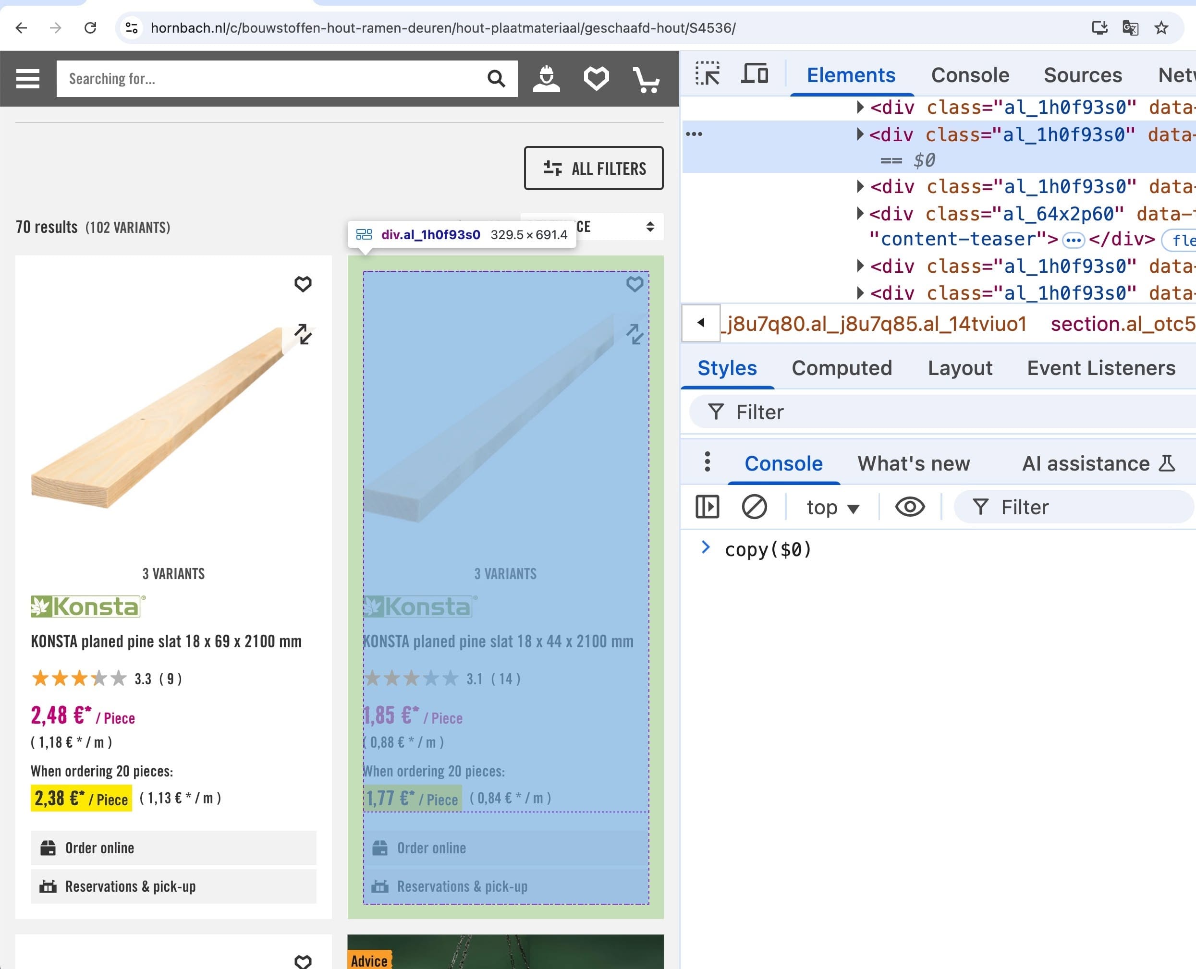Activate the DevTools element inspector tool
This screenshot has width=1196, height=969.
pyautogui.click(x=707, y=73)
